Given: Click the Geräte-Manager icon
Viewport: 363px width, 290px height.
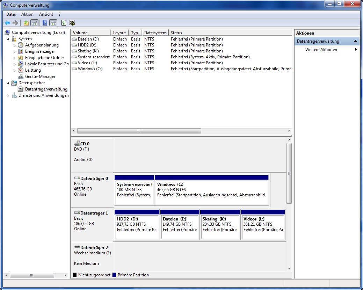Looking at the screenshot, I should pyautogui.click(x=21, y=77).
